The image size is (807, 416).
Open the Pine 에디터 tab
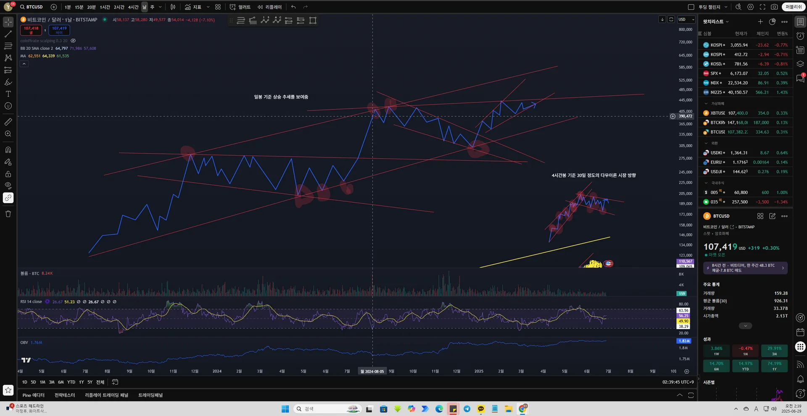coord(33,395)
